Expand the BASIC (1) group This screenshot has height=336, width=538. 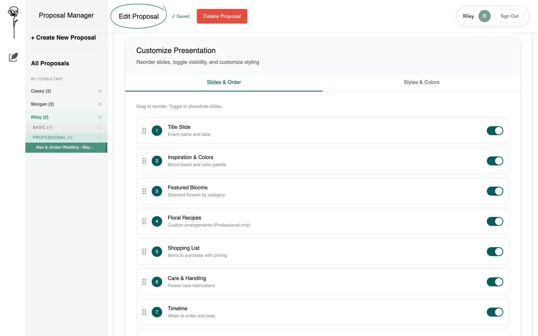coord(66,128)
